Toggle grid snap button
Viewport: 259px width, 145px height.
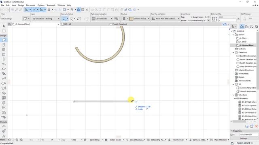(49, 10)
